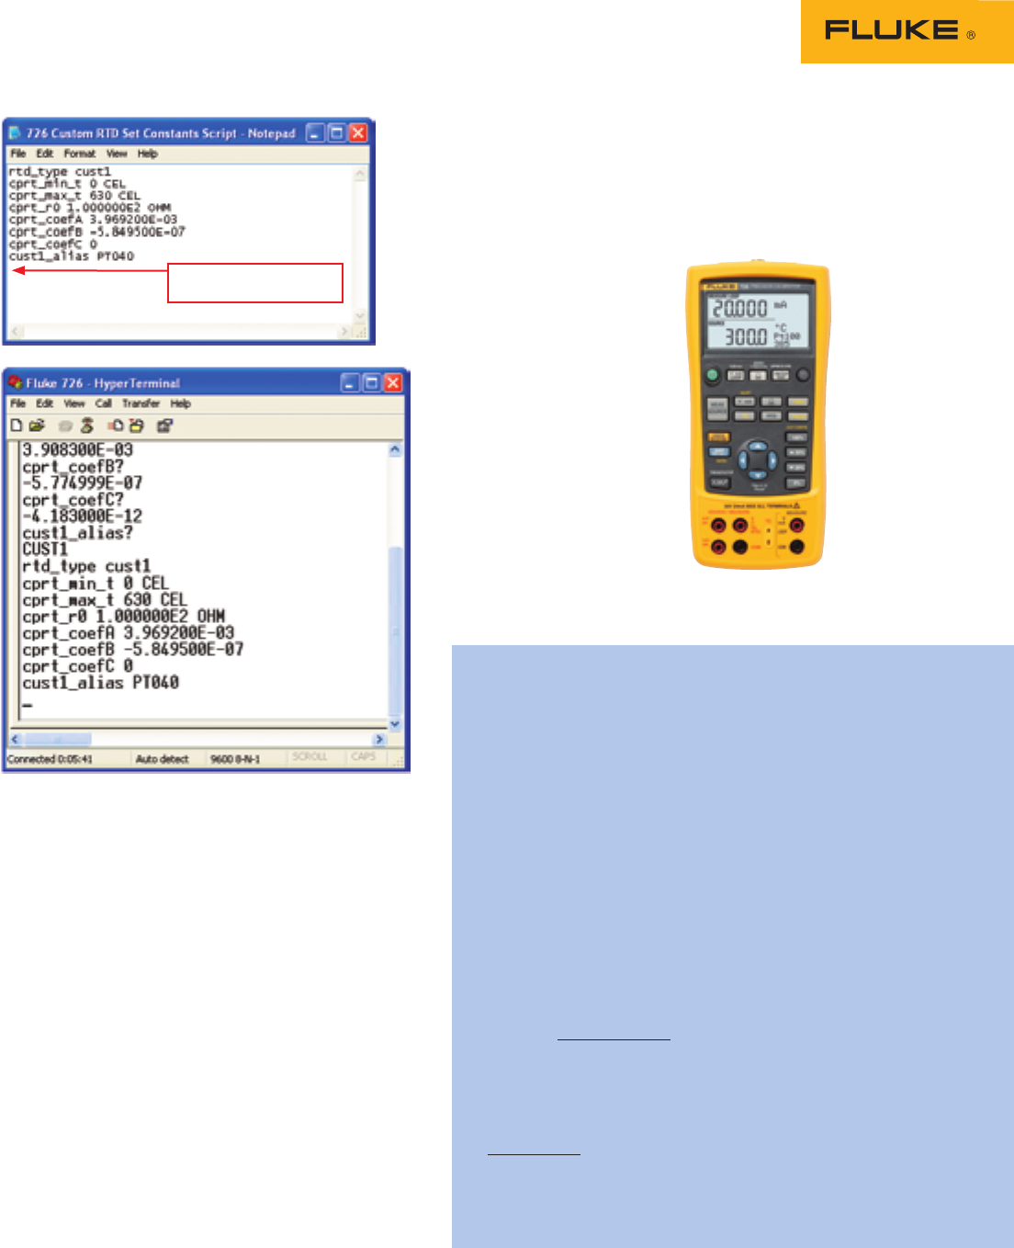This screenshot has width=1014, height=1248.
Task: Click the Disconnect icon in HyperTerminal toolbar
Action: click(87, 425)
